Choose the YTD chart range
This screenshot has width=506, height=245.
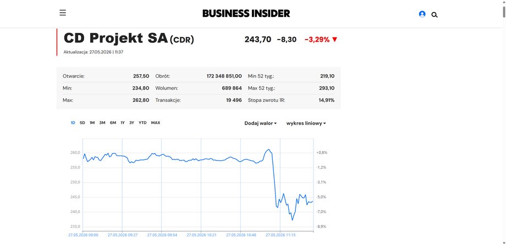click(x=142, y=123)
